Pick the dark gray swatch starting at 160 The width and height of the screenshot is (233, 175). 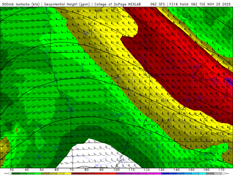point(210,174)
